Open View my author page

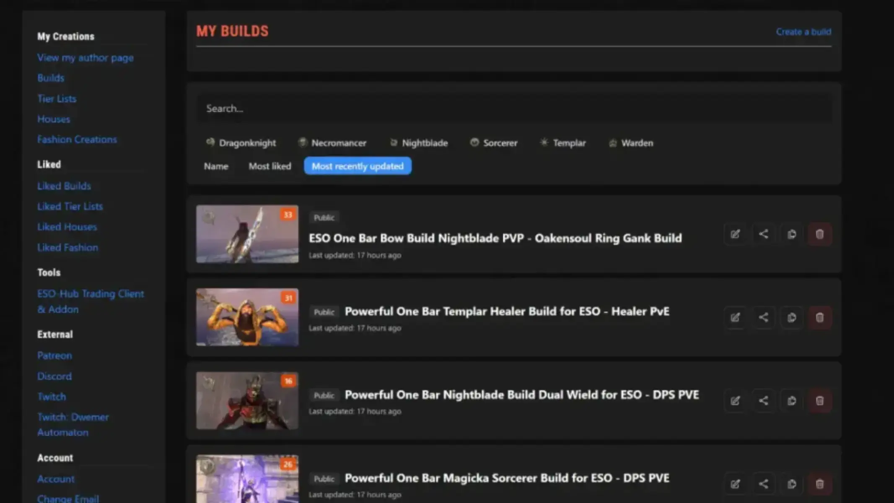[86, 58]
